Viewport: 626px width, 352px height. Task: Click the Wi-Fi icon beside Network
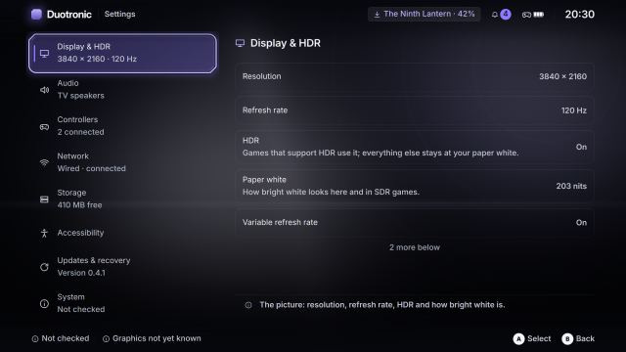(x=44, y=163)
